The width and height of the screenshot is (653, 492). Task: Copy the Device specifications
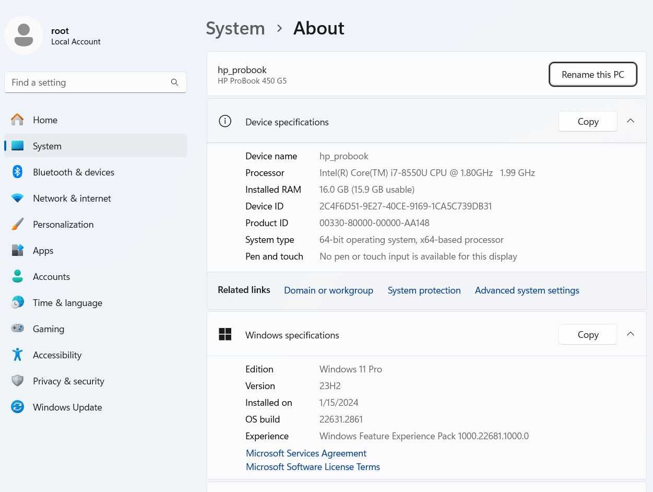[588, 121]
